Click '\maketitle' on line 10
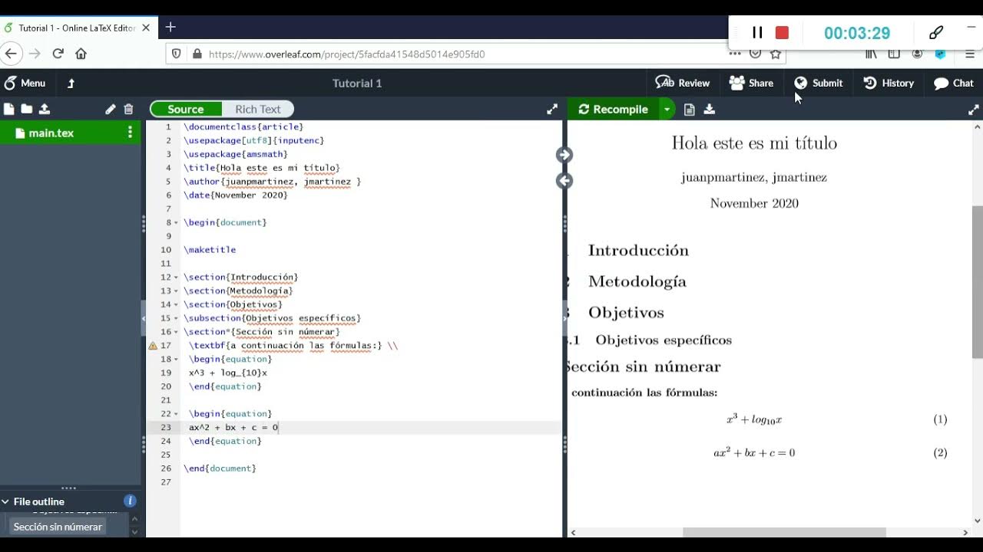983x552 pixels. tap(210, 250)
